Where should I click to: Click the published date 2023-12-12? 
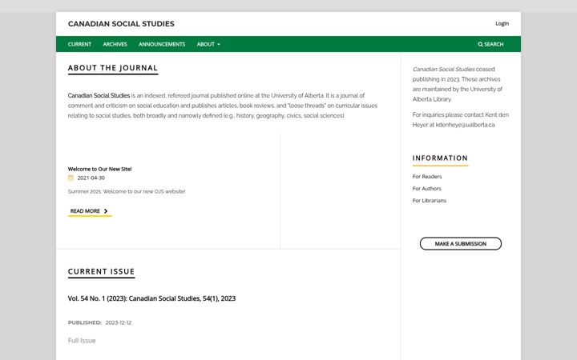[x=118, y=322]
